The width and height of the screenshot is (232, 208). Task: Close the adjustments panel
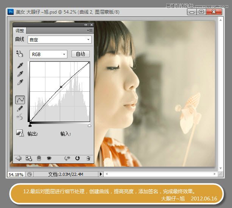92,25
